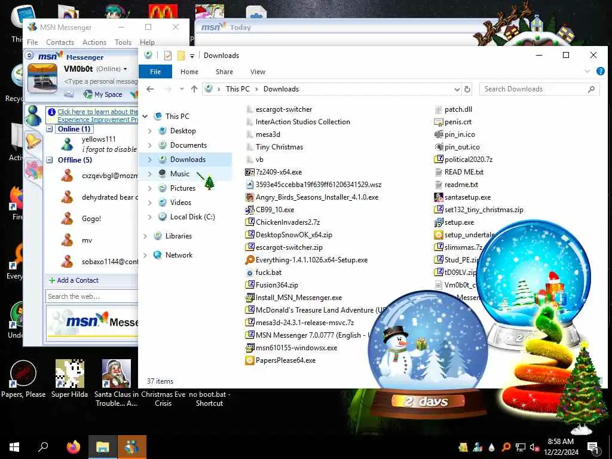Open the address bar history dropdown
Viewport: 612px width, 459px height.
point(457,90)
